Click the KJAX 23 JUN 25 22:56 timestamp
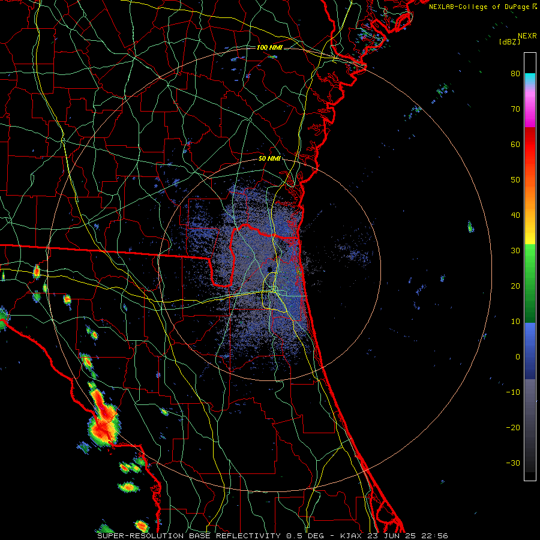Viewport: 540px width, 540px height. pyautogui.click(x=394, y=536)
